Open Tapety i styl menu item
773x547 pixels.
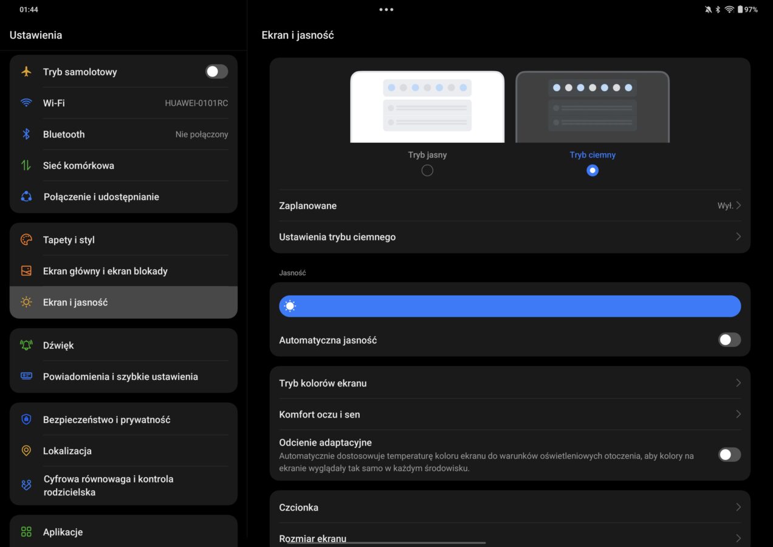(123, 239)
